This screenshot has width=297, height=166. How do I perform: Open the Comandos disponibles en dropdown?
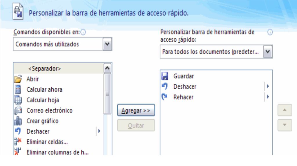click(107, 44)
